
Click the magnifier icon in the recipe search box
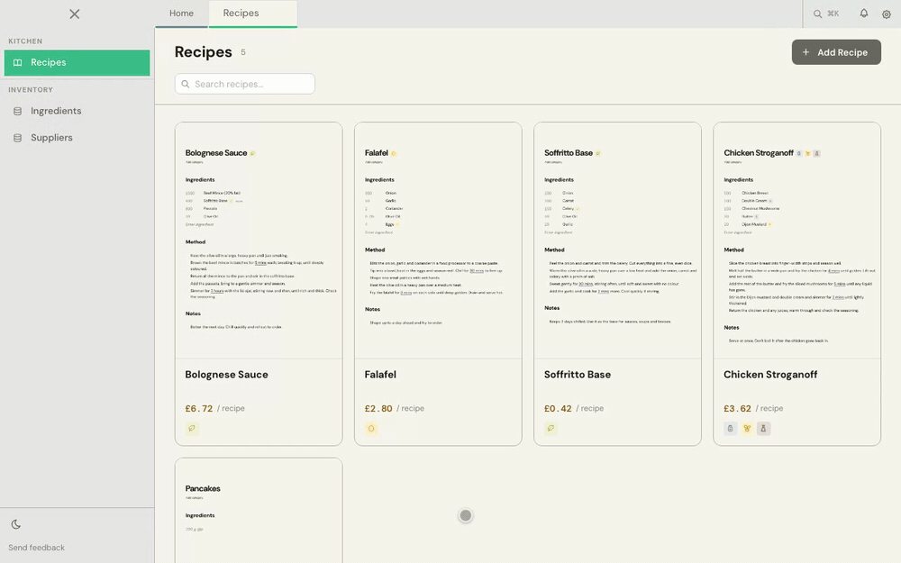[x=186, y=84]
